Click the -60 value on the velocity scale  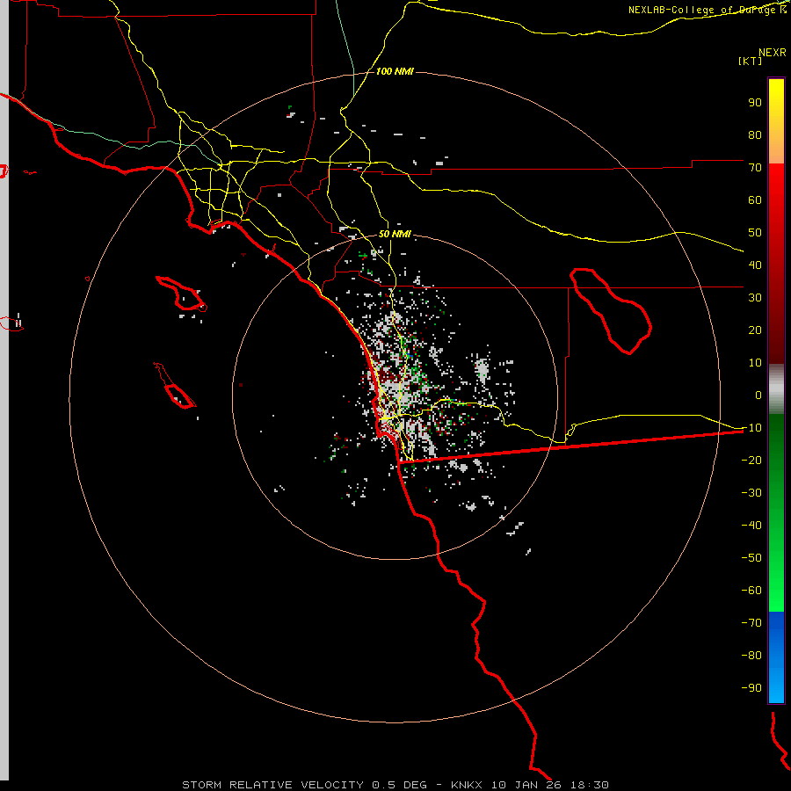[751, 591]
